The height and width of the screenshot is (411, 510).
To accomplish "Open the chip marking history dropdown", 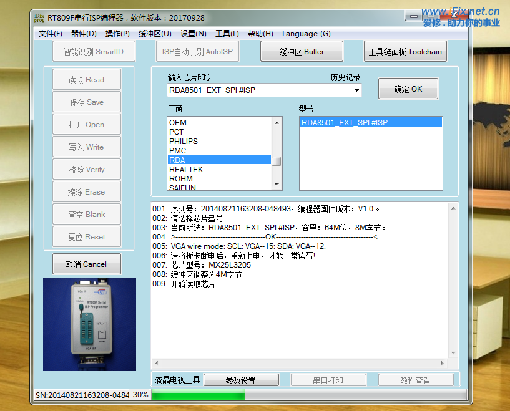I will click(356, 90).
